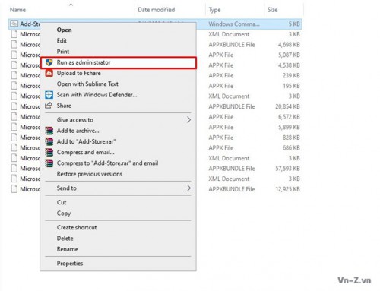Screen dimensions: 380x291
Task: Sort by the Name column header
Action: [x=17, y=10]
